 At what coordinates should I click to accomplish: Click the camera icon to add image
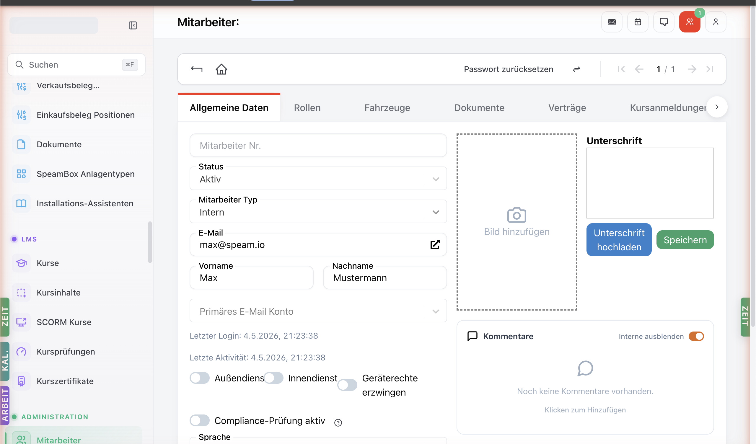517,215
